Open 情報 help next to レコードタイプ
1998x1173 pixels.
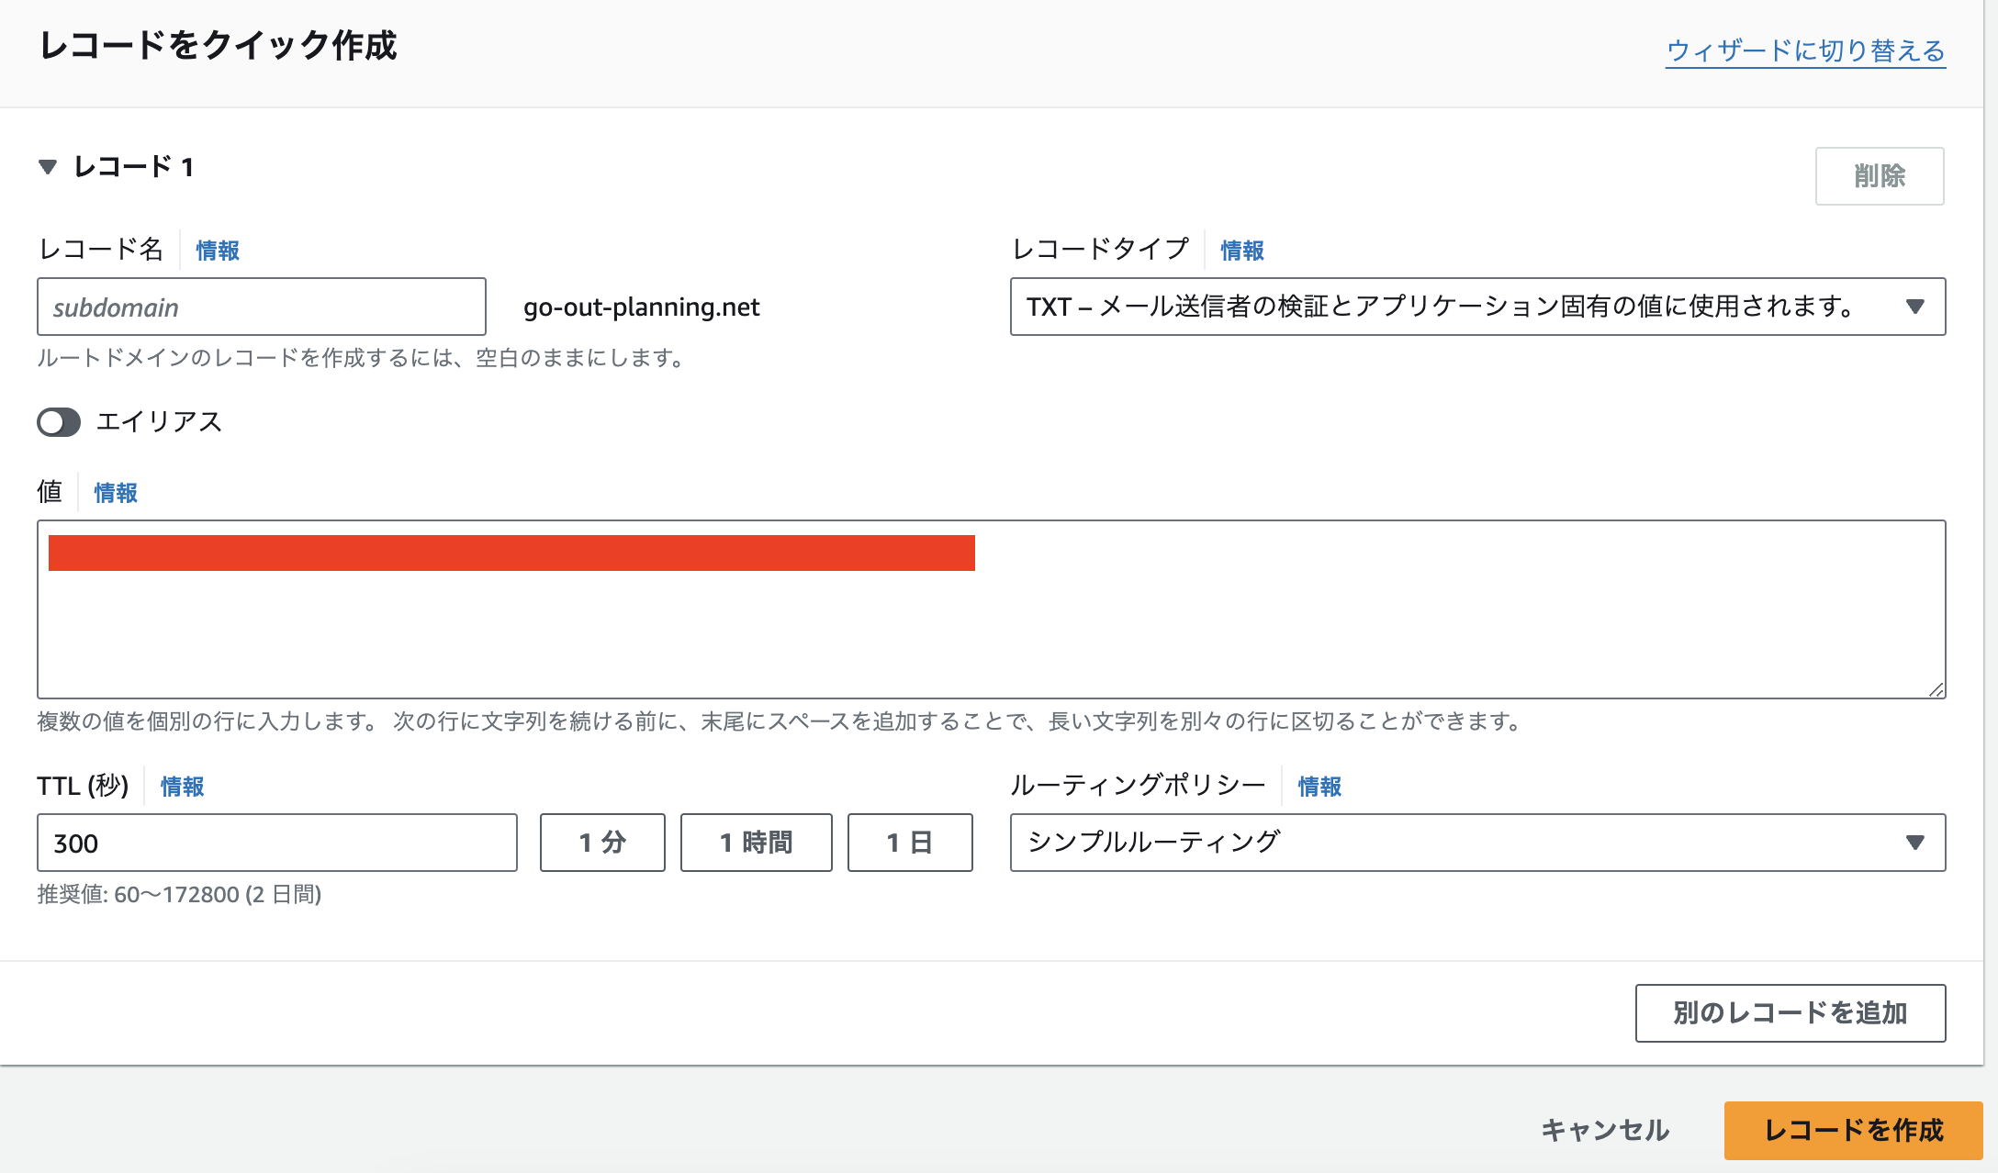1240,249
